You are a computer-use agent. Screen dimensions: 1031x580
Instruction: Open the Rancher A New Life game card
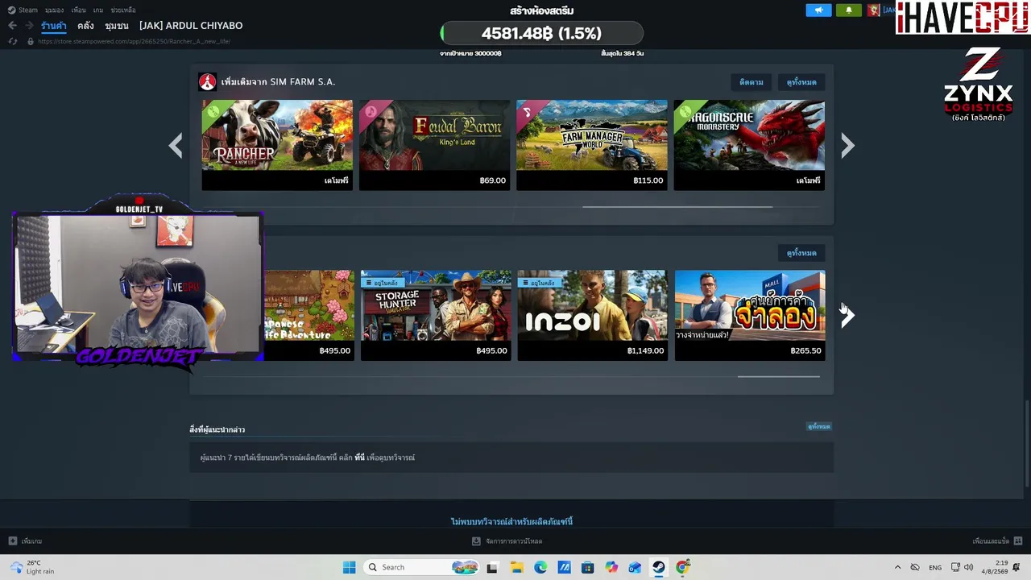(x=277, y=145)
